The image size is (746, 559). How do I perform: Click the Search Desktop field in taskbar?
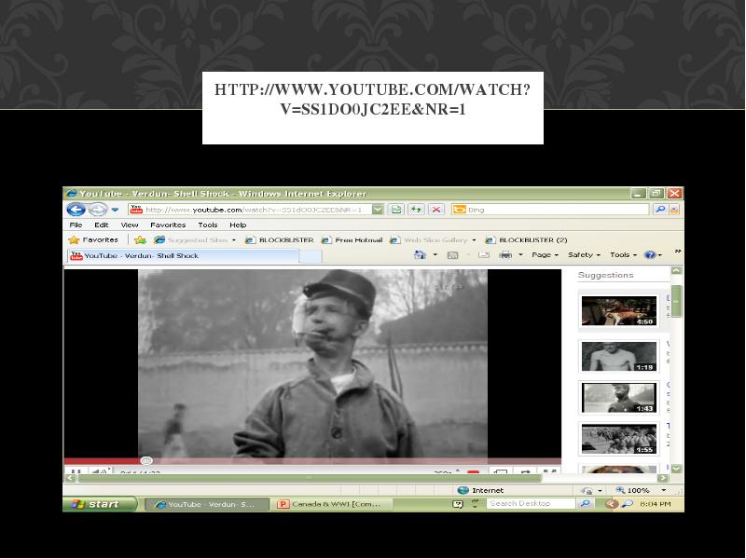point(531,504)
